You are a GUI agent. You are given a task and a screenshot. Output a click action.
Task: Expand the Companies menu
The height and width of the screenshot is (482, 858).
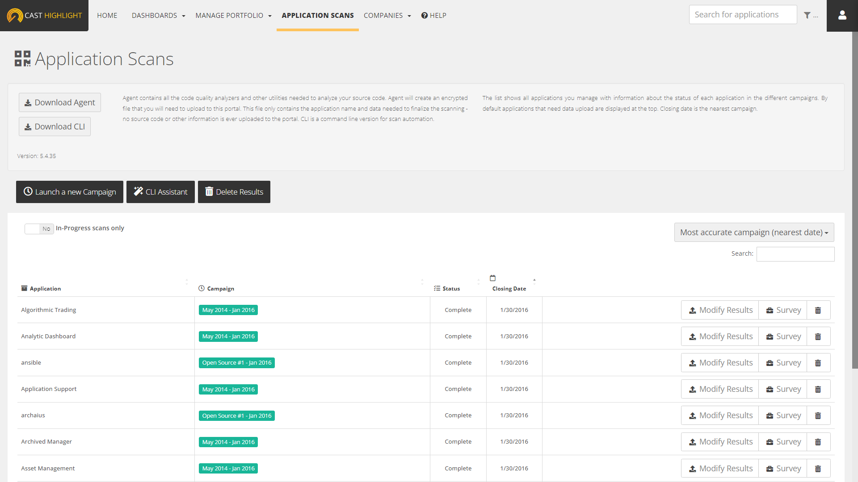click(387, 16)
